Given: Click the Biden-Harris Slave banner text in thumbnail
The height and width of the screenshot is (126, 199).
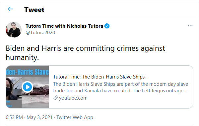Looking at the screenshot, I should (28, 72).
